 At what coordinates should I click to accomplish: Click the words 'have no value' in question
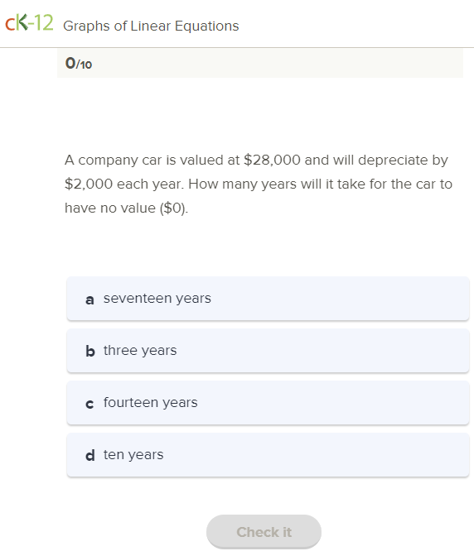(x=110, y=208)
